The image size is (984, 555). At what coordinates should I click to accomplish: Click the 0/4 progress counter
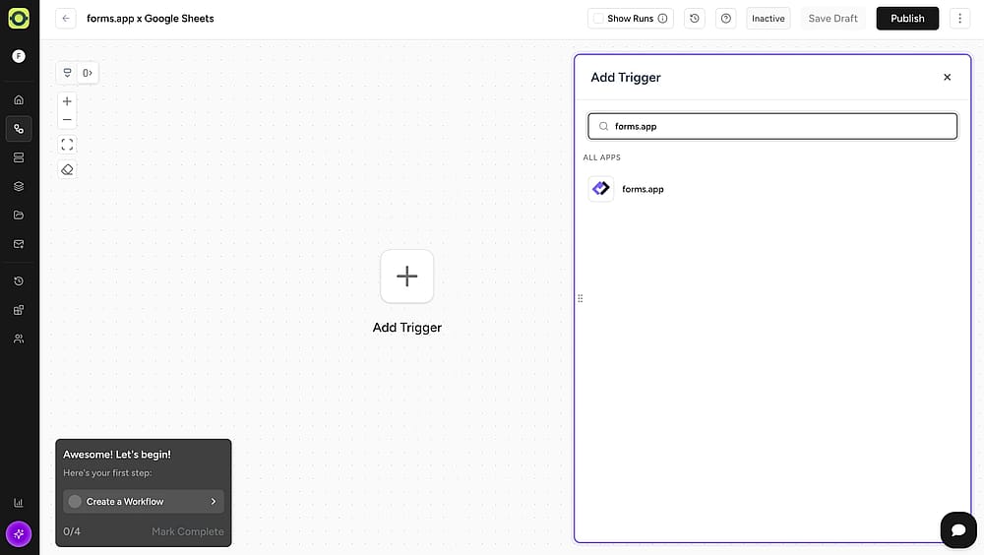point(72,531)
